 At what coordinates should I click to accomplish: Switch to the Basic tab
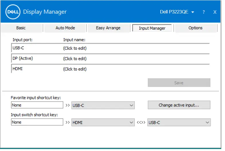click(21, 28)
